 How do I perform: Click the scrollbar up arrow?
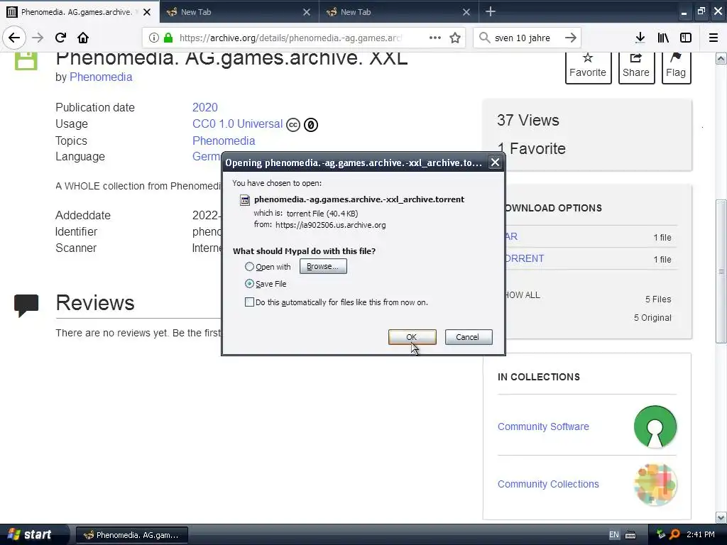[721, 58]
